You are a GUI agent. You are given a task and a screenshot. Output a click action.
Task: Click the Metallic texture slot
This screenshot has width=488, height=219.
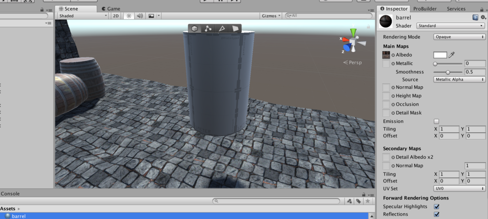coord(386,63)
